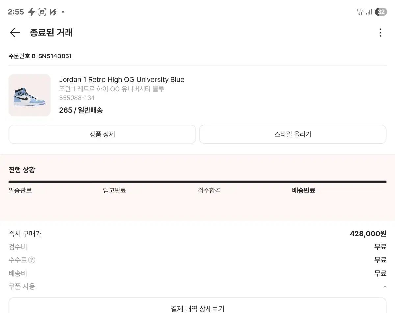Expand 결제 내역 상세보기 payment details
Screen dimensions: 395x313
(x=197, y=308)
